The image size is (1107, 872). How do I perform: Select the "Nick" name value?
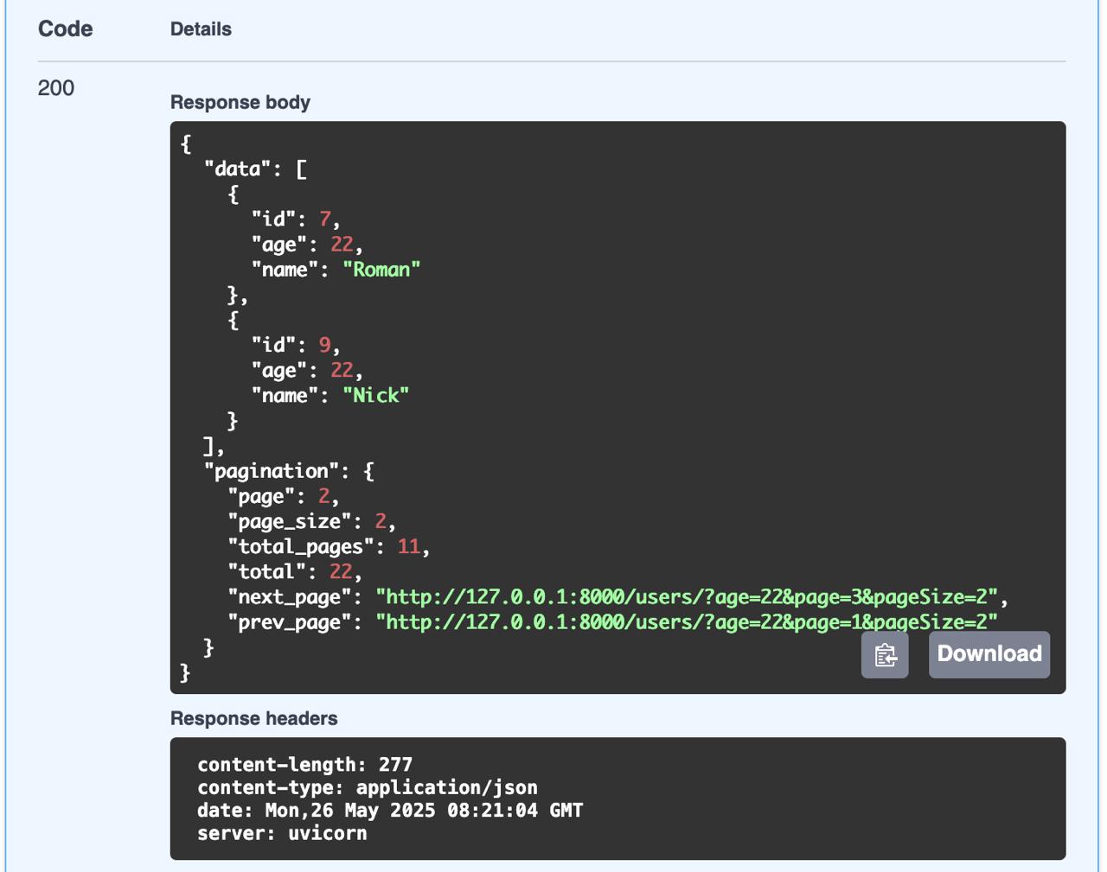[375, 396]
